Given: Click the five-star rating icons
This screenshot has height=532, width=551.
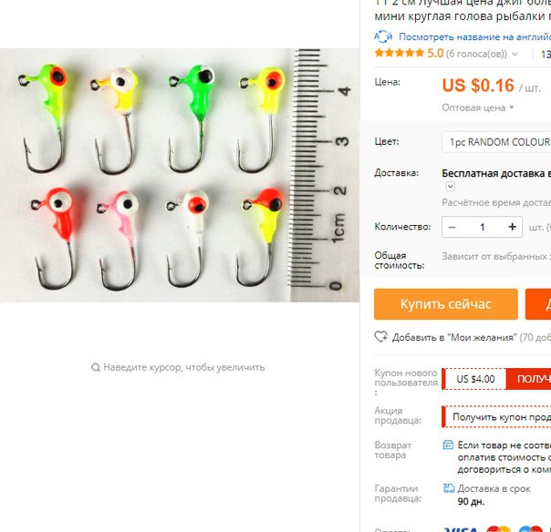Looking at the screenshot, I should [x=400, y=54].
